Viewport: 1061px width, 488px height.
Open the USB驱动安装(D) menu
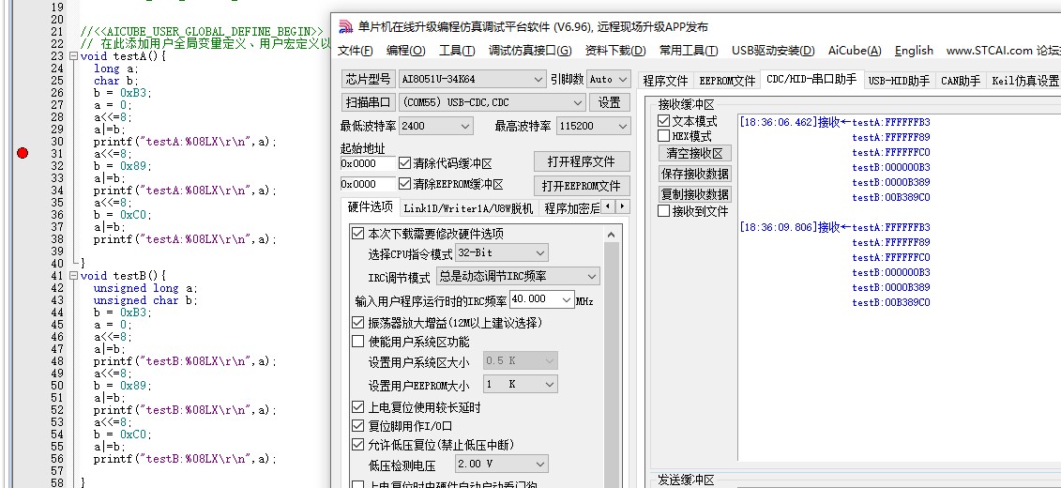point(773,51)
